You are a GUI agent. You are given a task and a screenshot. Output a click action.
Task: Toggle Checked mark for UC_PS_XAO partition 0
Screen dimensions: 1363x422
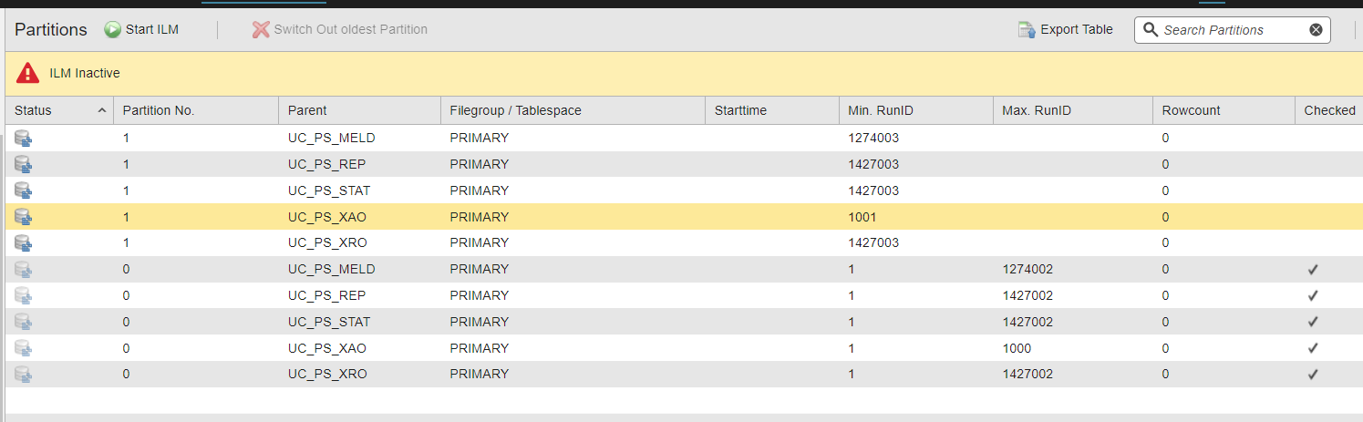[1313, 348]
